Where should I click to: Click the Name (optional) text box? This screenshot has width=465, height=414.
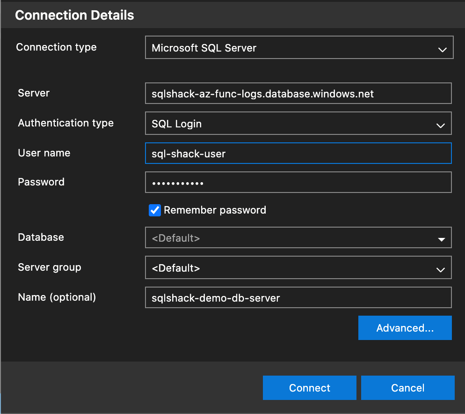point(298,298)
